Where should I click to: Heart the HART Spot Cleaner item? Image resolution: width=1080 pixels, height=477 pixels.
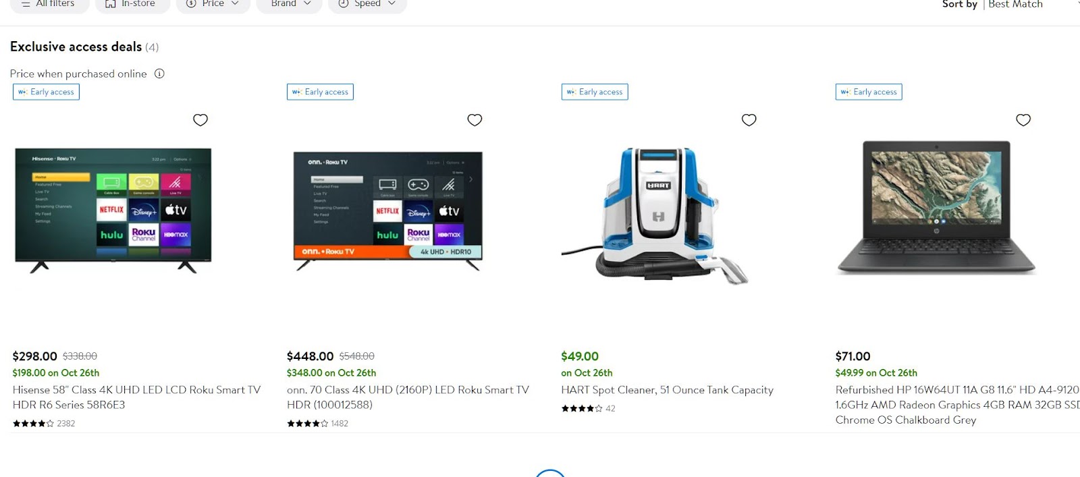point(749,120)
